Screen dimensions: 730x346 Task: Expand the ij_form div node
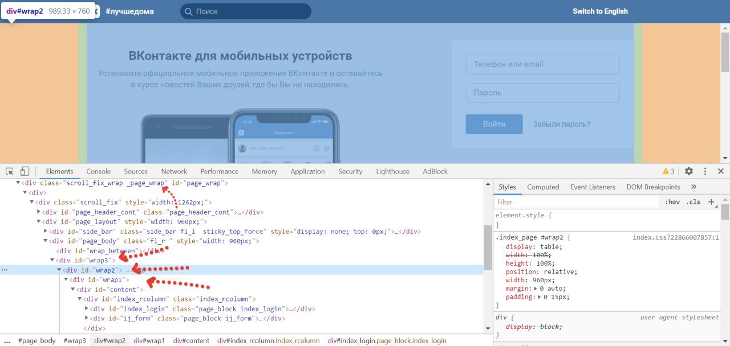pyautogui.click(x=87, y=319)
